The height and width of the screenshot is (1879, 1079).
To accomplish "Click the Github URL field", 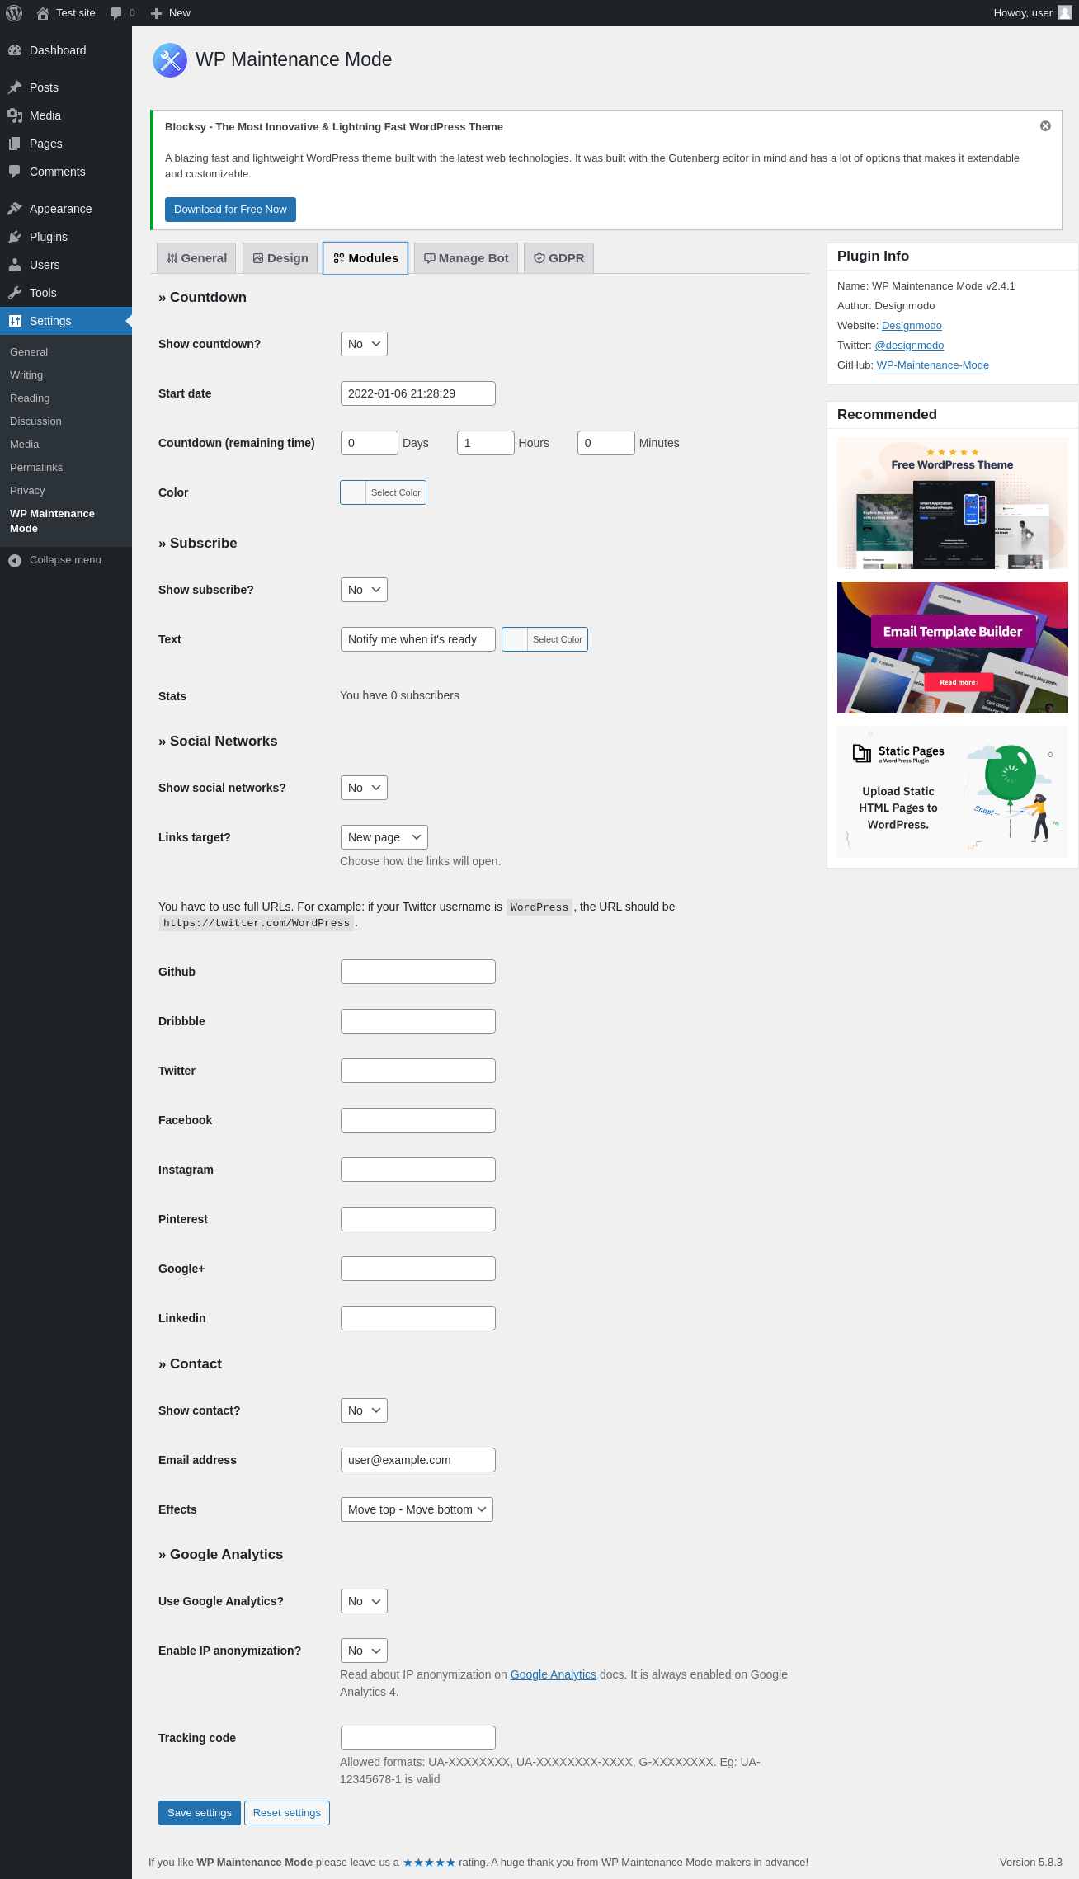I will [x=418, y=972].
